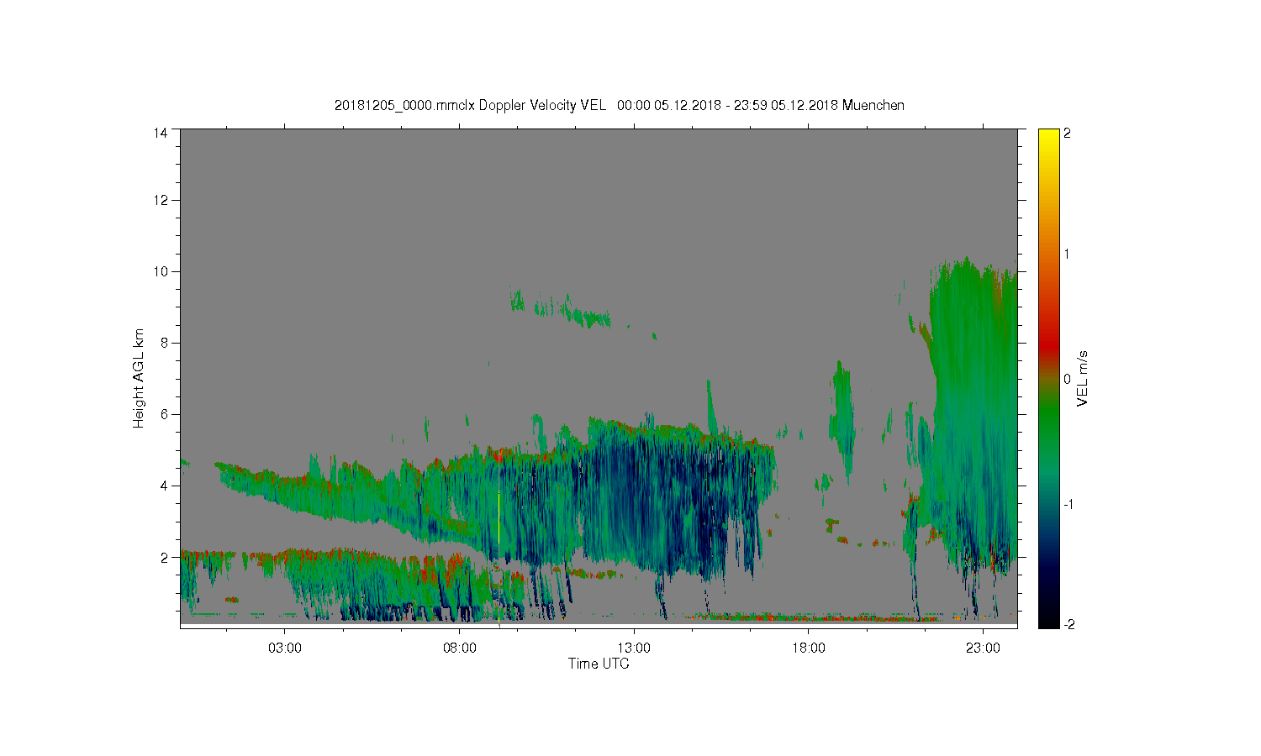
Task: Click the 'Height AGL km' y-axis label
Action: 138,378
